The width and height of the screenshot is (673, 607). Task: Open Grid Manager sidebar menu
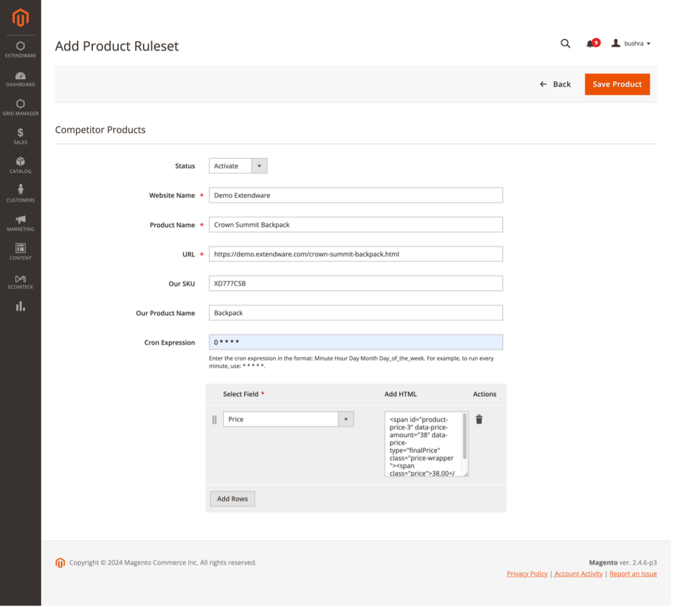(20, 108)
